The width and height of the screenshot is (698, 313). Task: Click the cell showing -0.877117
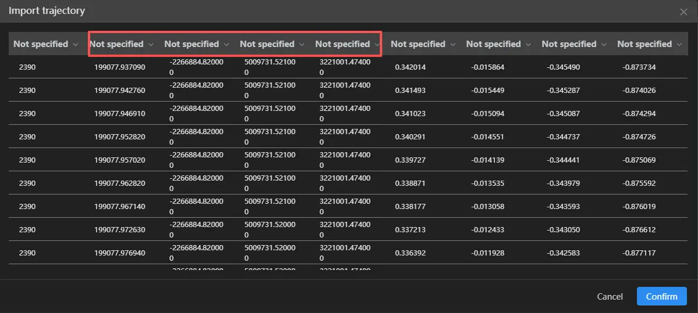(639, 253)
